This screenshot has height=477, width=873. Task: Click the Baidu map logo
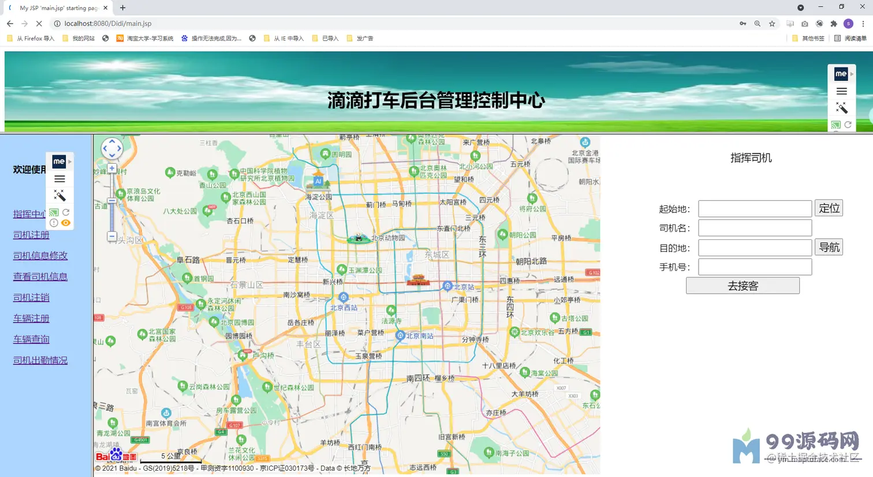click(116, 456)
